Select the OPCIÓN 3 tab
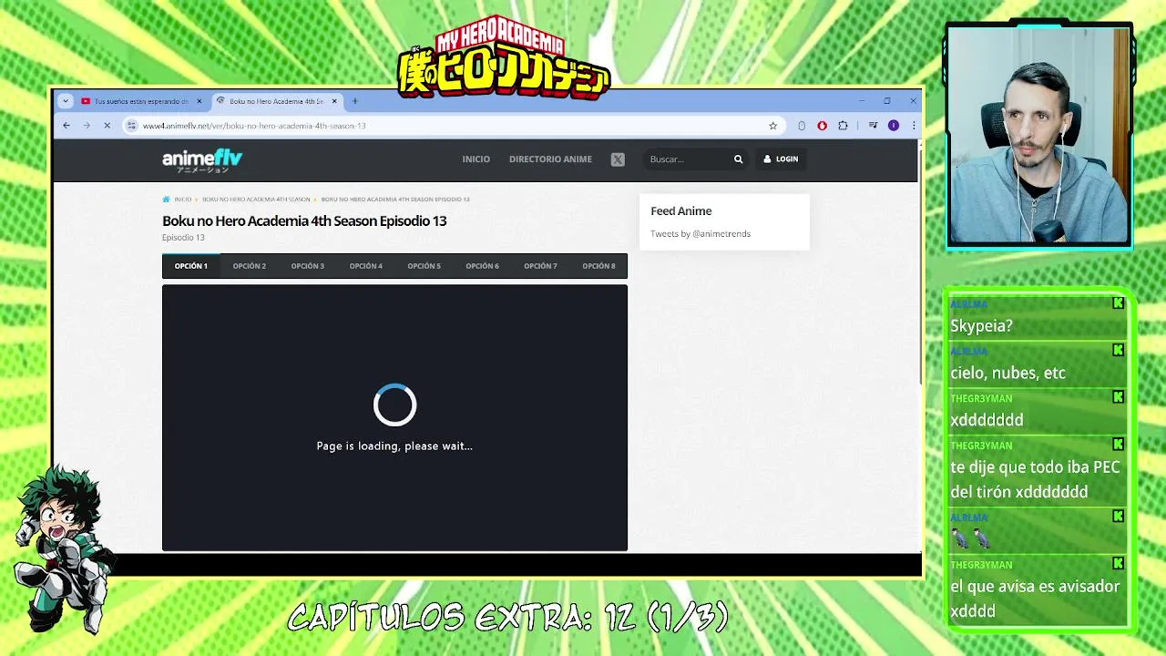Viewport: 1166px width, 656px height. pos(308,266)
